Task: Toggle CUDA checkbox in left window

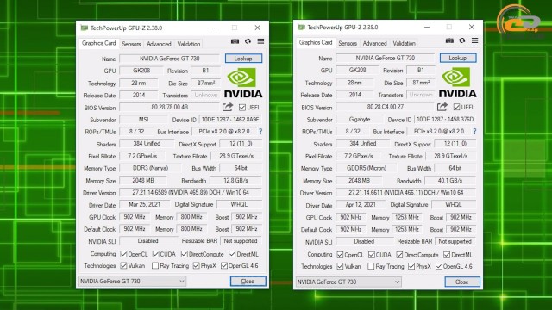Action: [x=155, y=254]
